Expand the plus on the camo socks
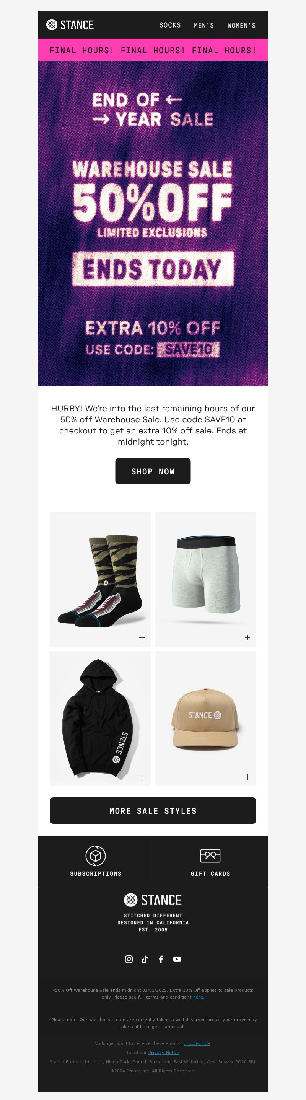The height and width of the screenshot is (1100, 306). point(142,637)
